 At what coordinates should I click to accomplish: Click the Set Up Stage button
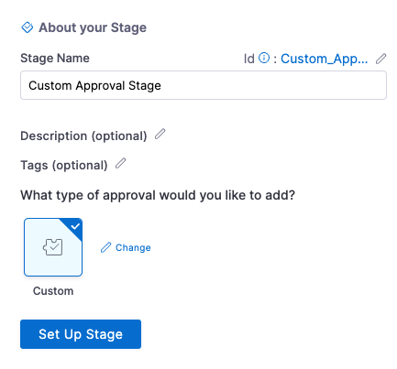pyautogui.click(x=81, y=334)
